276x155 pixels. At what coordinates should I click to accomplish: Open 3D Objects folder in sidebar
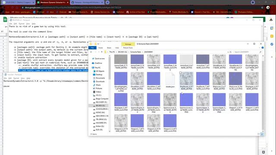[x=100, y=71]
